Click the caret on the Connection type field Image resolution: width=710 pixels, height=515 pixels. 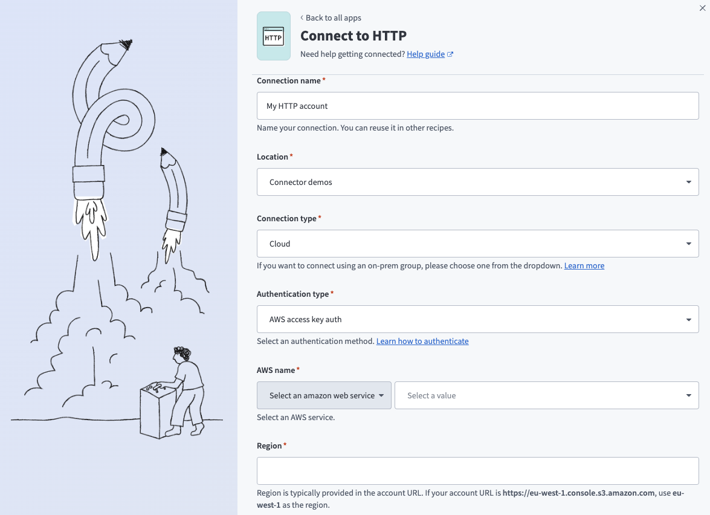[x=688, y=244]
